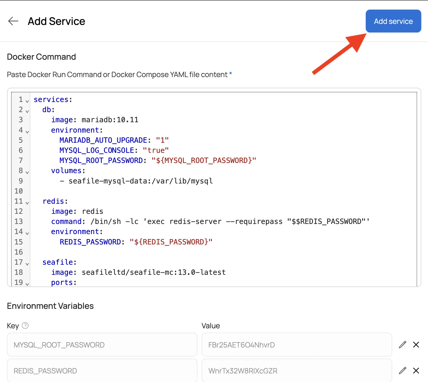
Task: Collapse the services block on line 1
Action: [27, 101]
